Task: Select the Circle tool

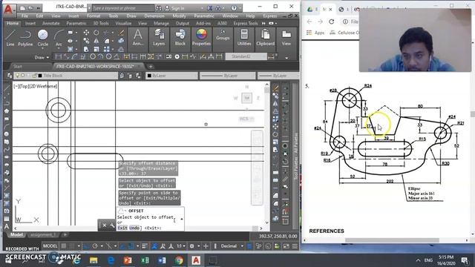Action: [x=43, y=38]
